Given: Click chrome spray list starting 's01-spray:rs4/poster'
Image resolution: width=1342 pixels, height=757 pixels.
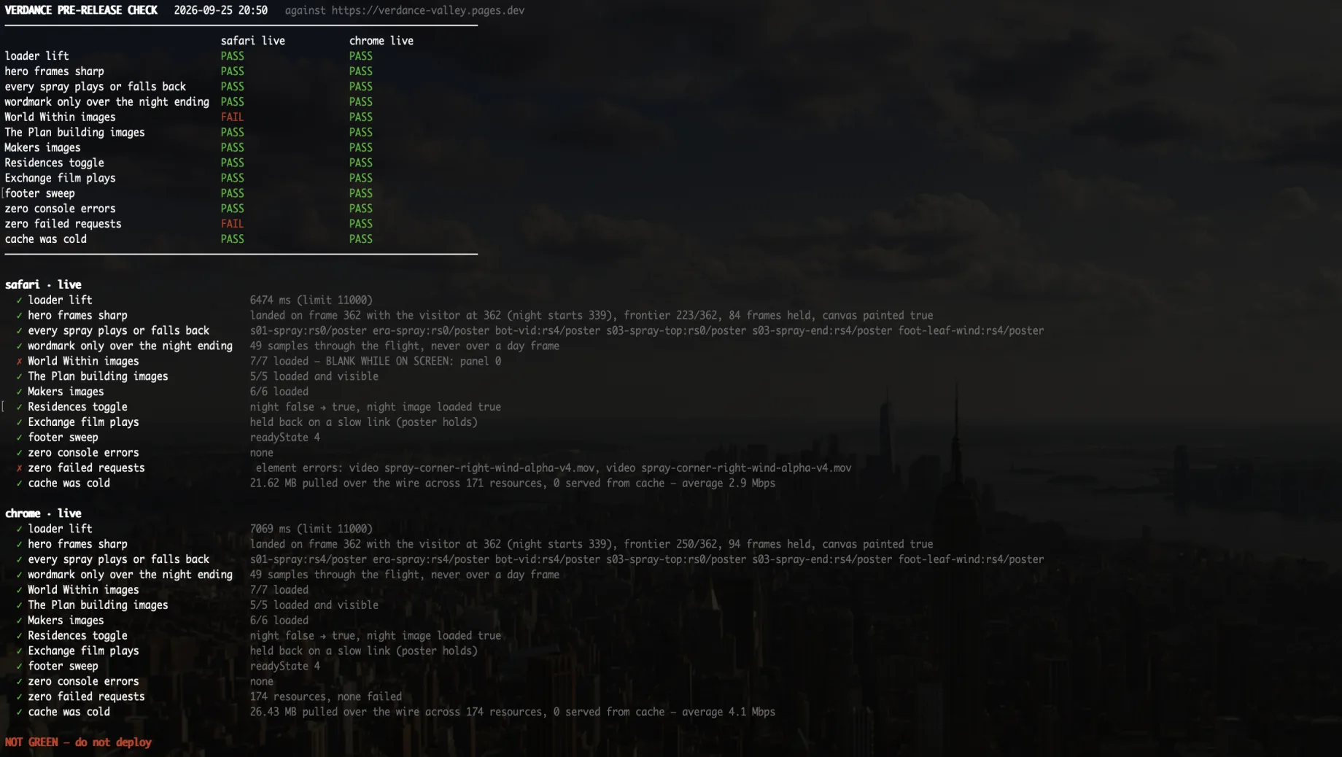Looking at the screenshot, I should [646, 559].
